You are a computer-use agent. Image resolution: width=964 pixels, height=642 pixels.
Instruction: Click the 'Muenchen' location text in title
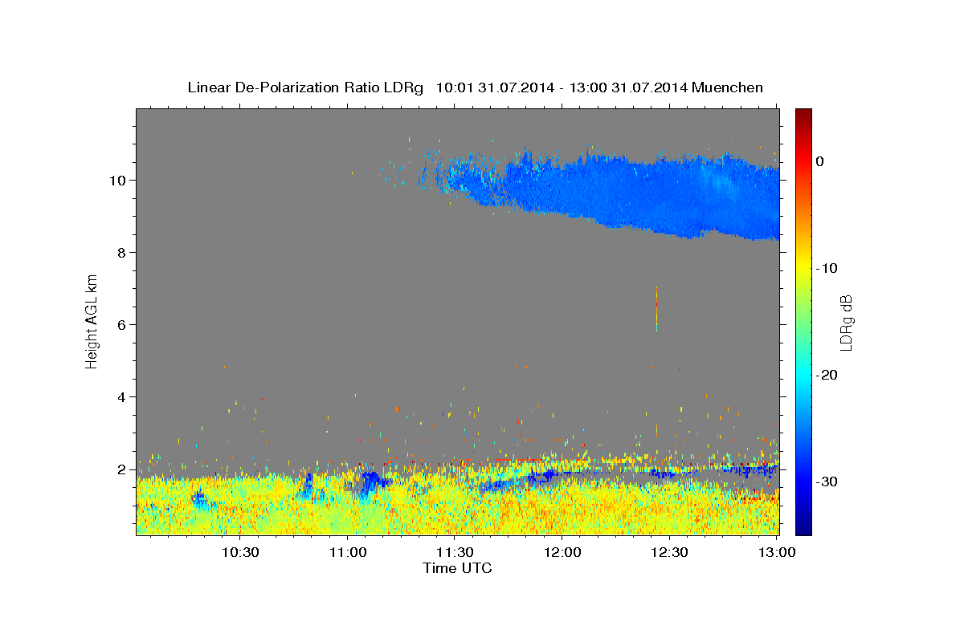(727, 87)
